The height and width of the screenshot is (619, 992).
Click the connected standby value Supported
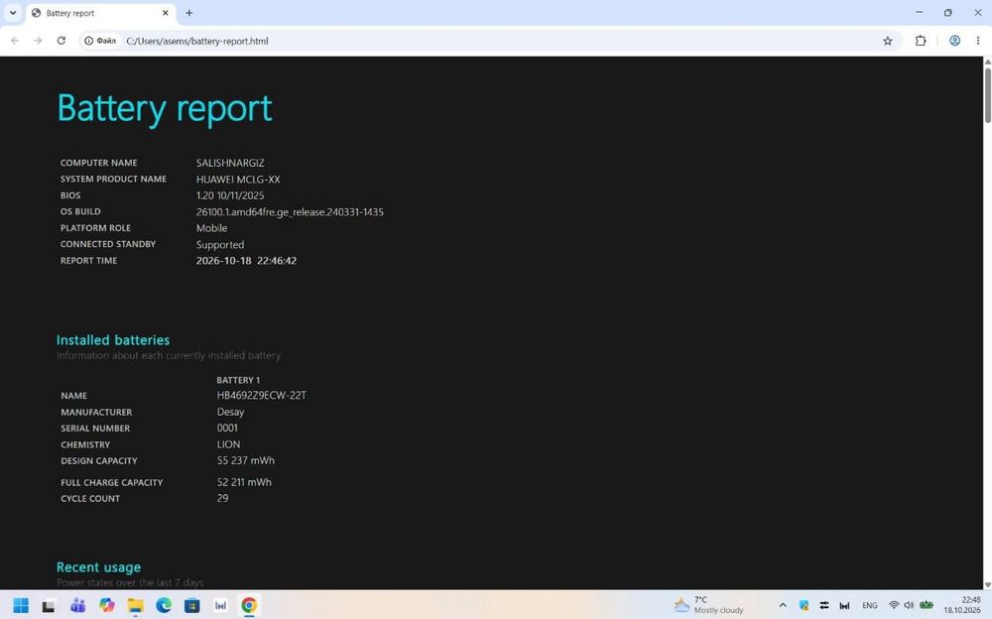coord(220,244)
